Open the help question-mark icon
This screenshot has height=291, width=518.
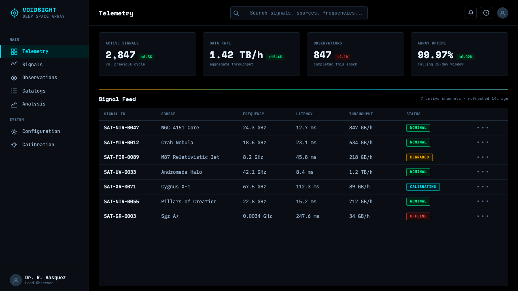[x=486, y=13]
